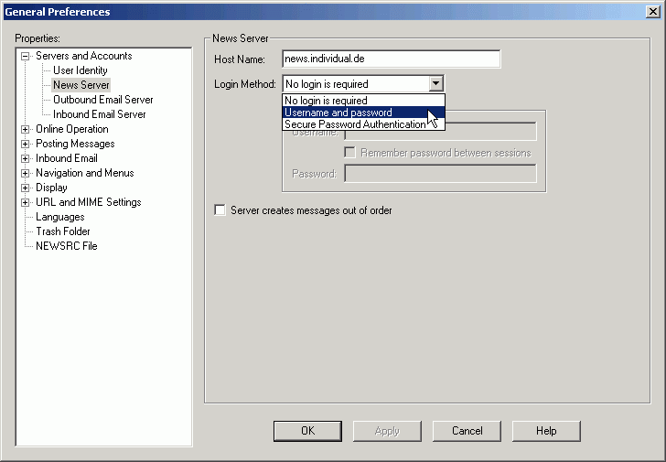Open the Login Method dropdown arrow
666x462 pixels.
(x=435, y=83)
